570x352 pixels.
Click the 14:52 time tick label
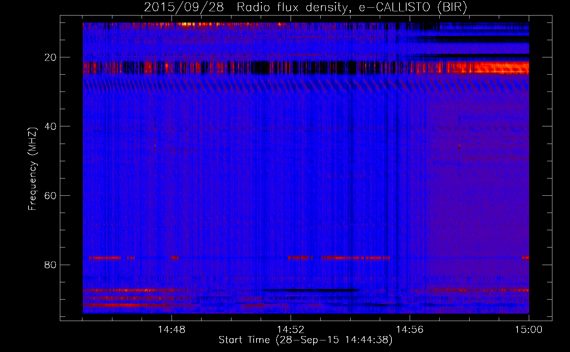click(x=291, y=329)
